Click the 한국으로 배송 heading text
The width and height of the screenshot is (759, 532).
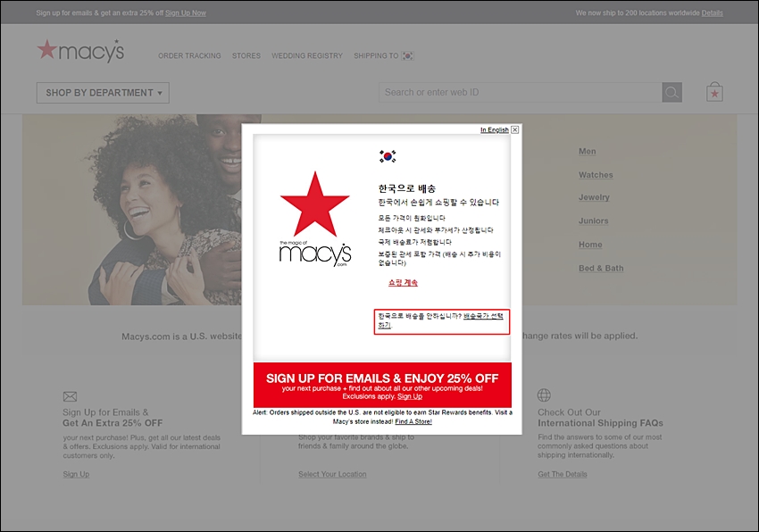407,188
